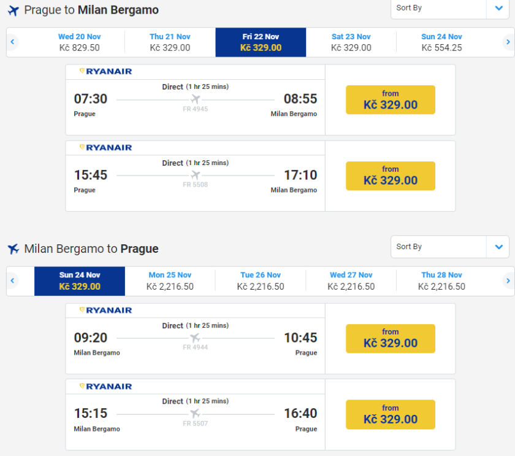Click departure plane icon beside Prague to Milan
Screen dimensions: 515x456
(x=13, y=10)
